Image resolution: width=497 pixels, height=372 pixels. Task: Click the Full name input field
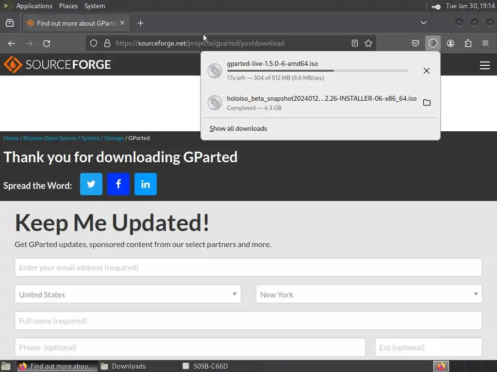248,321
